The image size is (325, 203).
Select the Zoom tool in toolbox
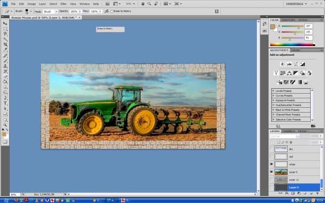tap(5, 125)
